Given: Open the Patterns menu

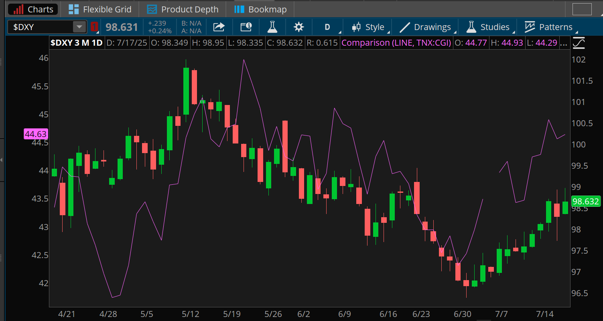Looking at the screenshot, I should coord(548,27).
